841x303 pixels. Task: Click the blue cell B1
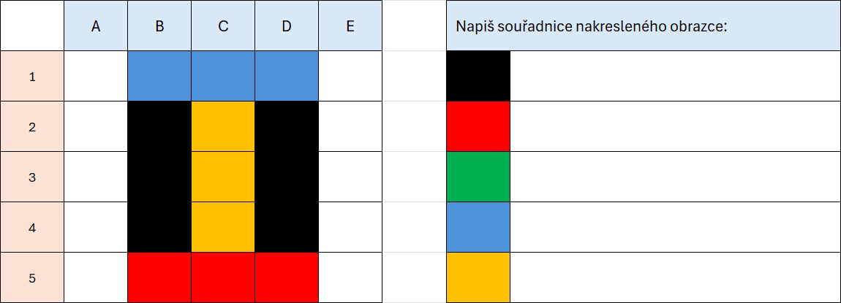click(x=159, y=76)
